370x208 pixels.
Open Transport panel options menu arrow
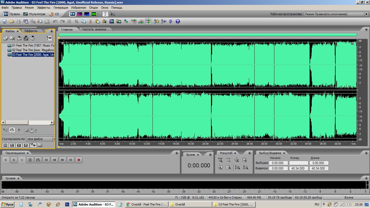click(x=177, y=153)
